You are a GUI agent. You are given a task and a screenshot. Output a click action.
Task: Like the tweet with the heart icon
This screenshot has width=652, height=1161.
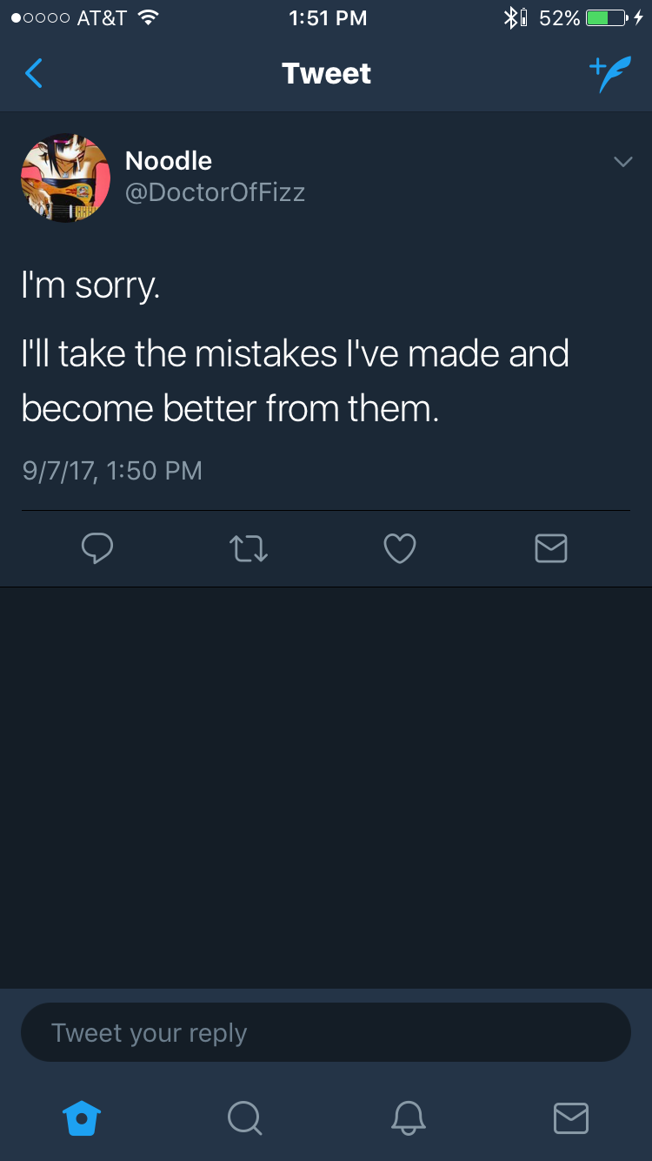(400, 548)
